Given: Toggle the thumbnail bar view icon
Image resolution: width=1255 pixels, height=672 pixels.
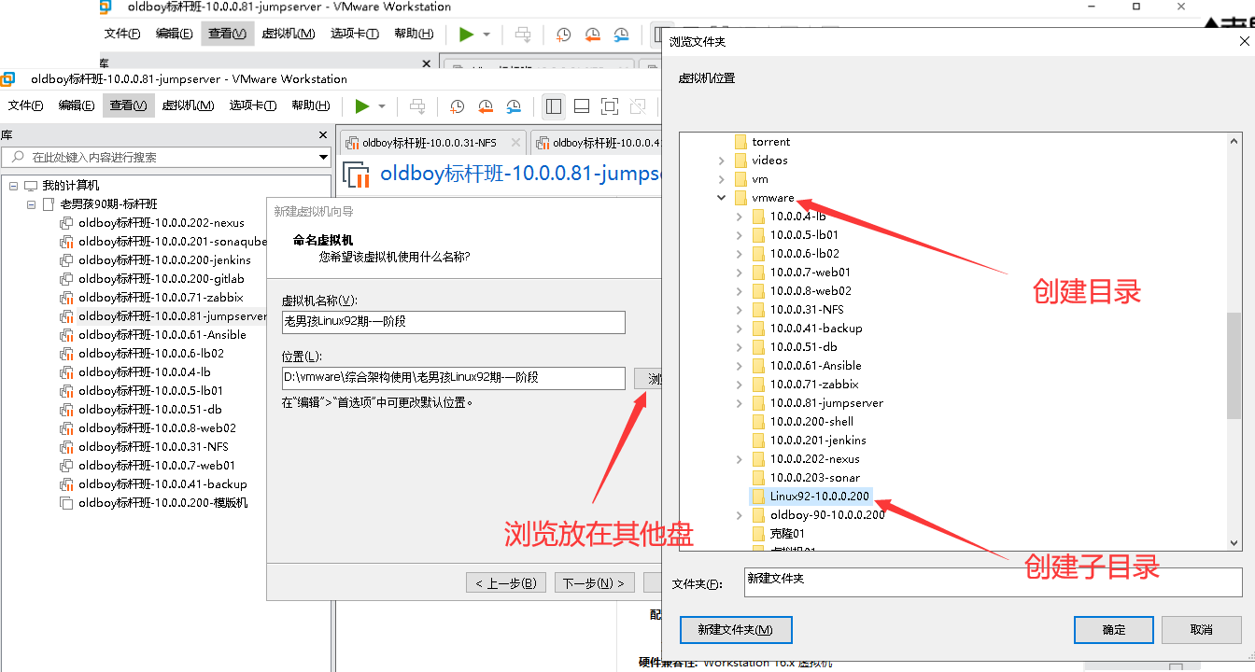Looking at the screenshot, I should tap(582, 106).
